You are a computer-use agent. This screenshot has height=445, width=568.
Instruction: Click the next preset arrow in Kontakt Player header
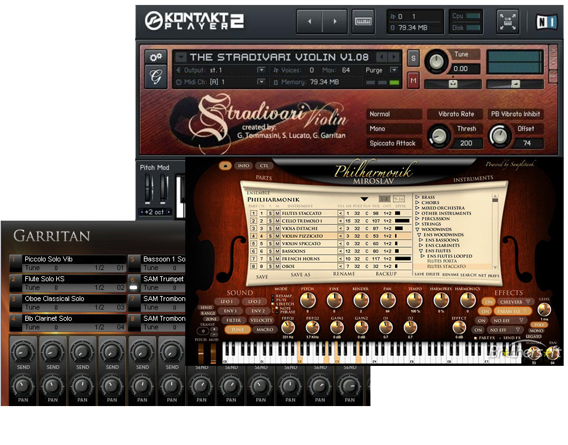point(335,22)
